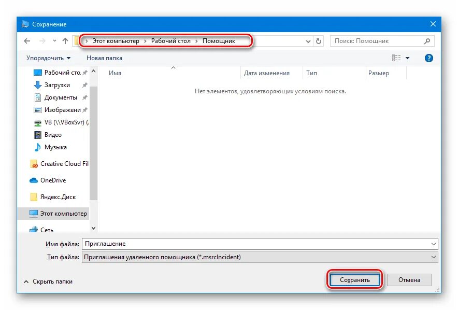The height and width of the screenshot is (310, 458).
Task: Create a folder with 'Новая папка'
Action: (x=104, y=58)
